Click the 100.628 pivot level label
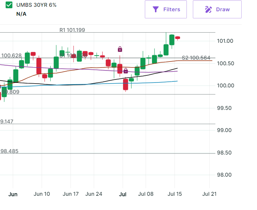257x210 pixels. [11, 55]
